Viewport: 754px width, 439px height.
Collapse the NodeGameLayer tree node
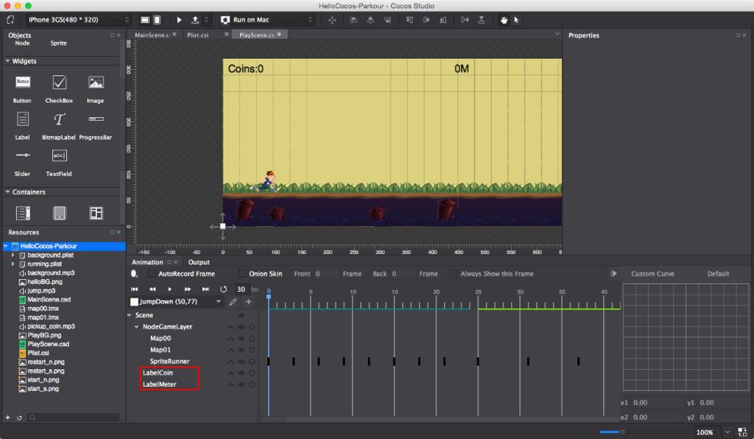(136, 327)
